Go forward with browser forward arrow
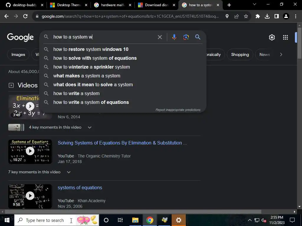The width and height of the screenshot is (302, 226). 16,16
